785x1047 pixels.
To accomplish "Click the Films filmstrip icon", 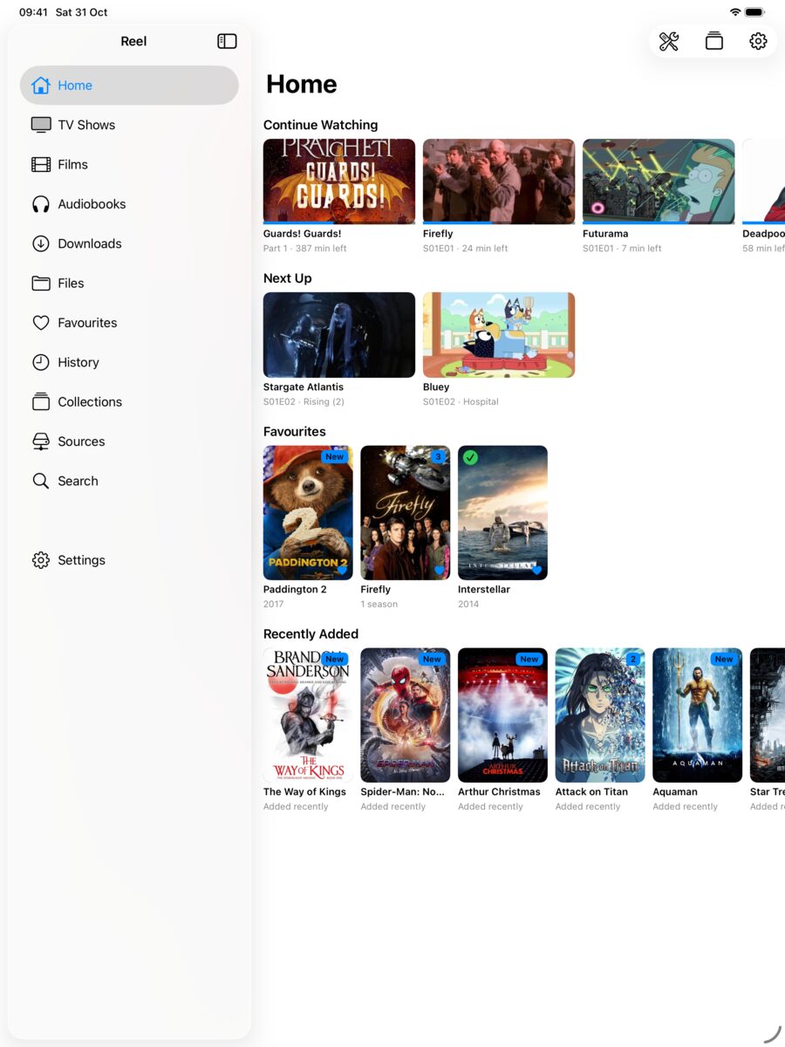I will click(41, 164).
